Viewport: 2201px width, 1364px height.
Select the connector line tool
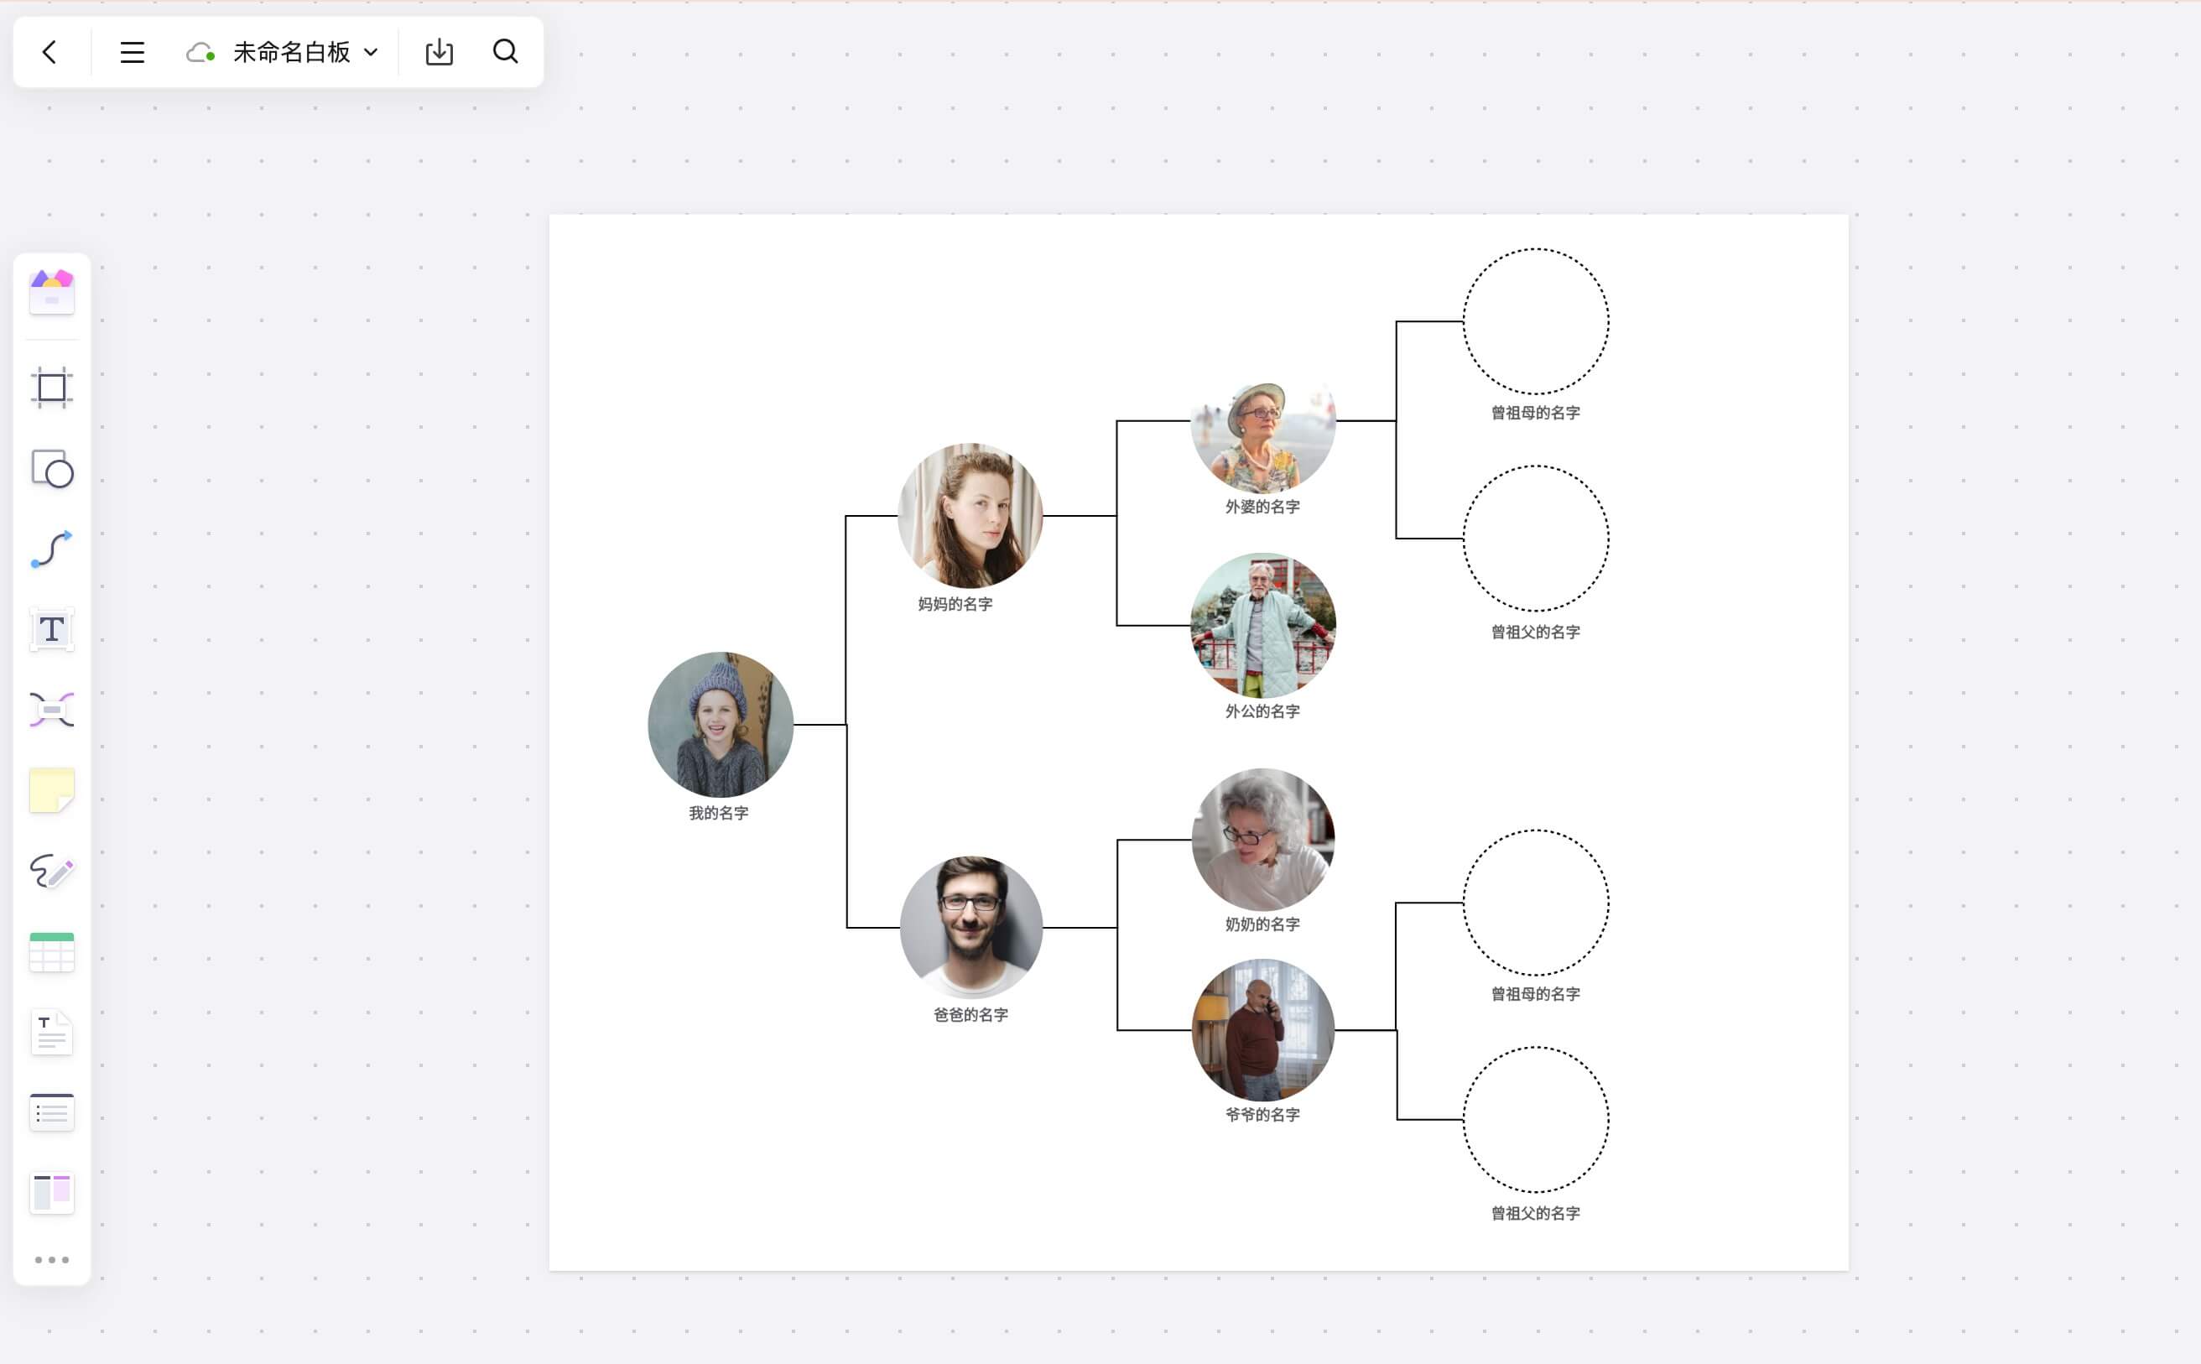[x=51, y=549]
